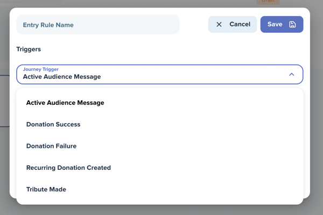Click the partially hidden journey node behind dialog
The width and height of the screenshot is (323, 215).
(4, 101)
